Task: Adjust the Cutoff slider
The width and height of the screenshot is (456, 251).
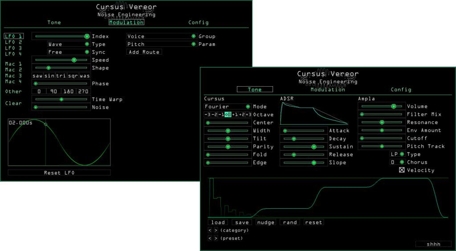Action: coord(382,139)
